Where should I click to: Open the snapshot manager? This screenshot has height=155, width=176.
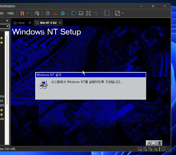pyautogui.click(x=63, y=13)
